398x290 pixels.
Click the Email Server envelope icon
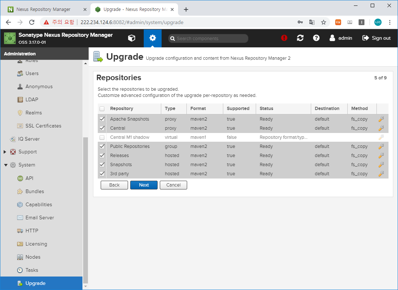[20, 217]
